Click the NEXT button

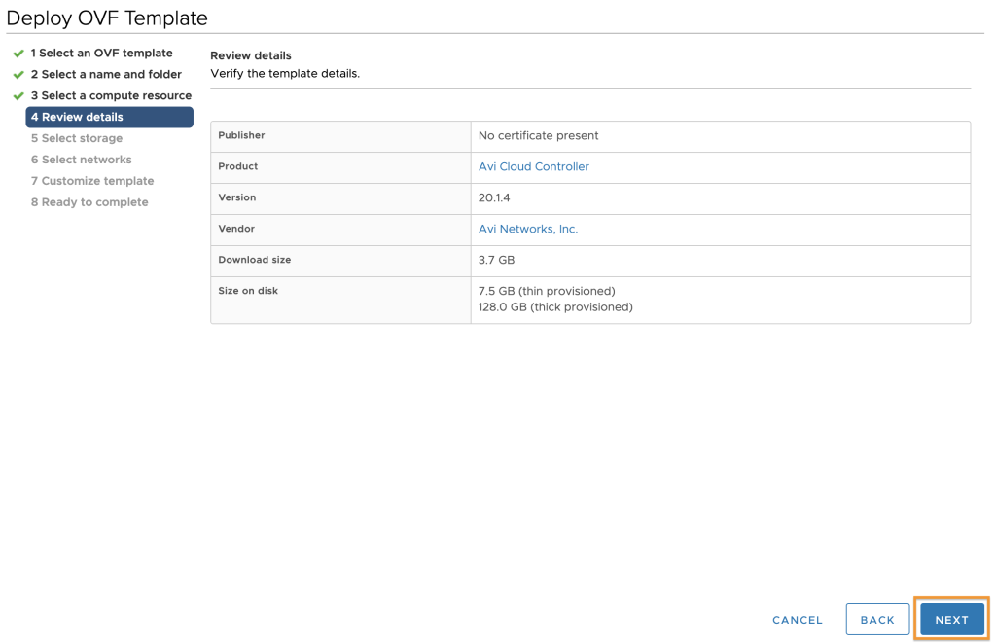[951, 620]
